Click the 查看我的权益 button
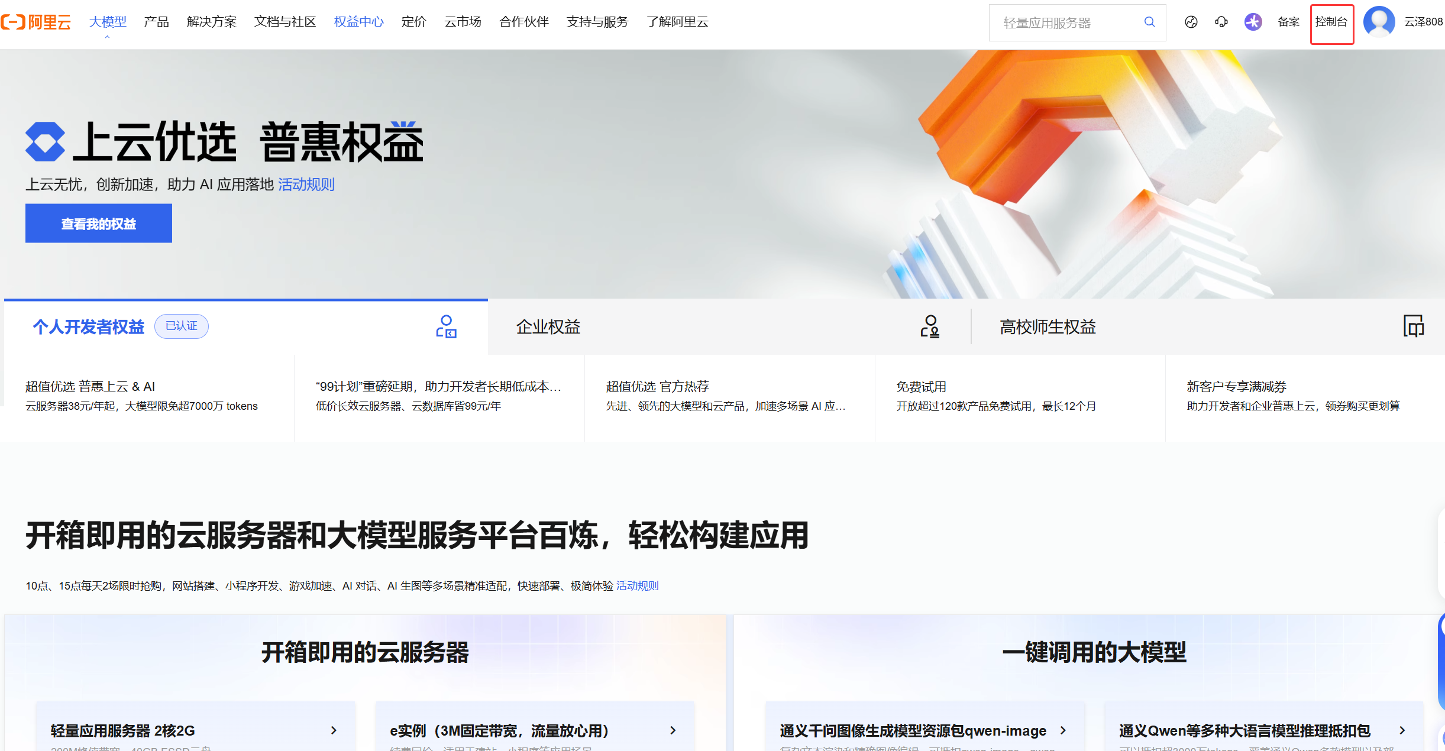The image size is (1445, 751). tap(98, 223)
